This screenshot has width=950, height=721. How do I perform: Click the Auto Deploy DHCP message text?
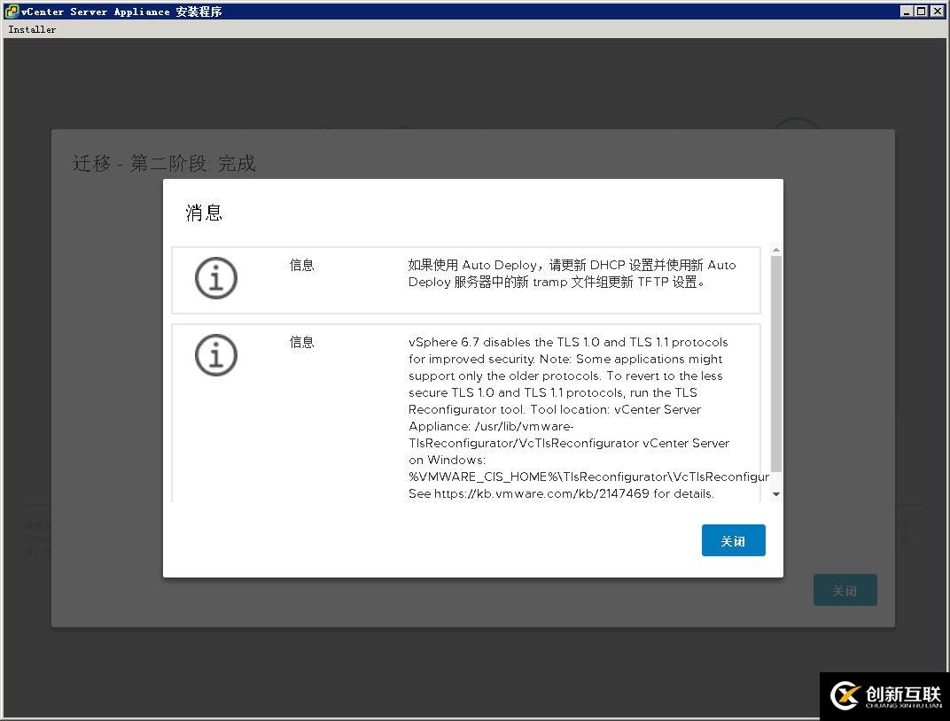572,273
